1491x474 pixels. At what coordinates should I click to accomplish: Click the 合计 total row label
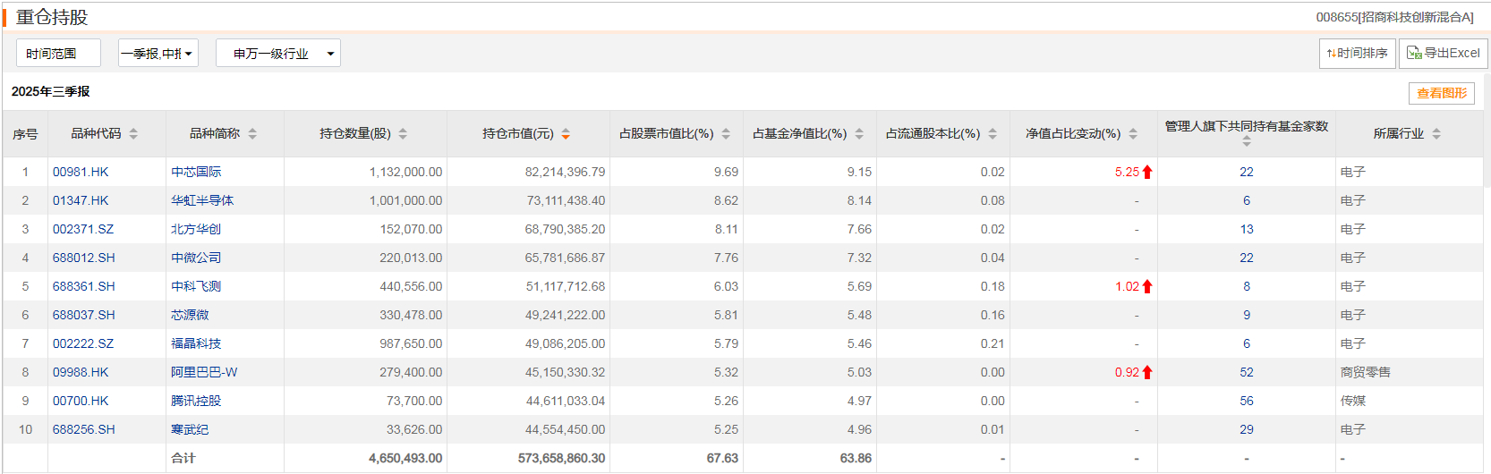[183, 459]
